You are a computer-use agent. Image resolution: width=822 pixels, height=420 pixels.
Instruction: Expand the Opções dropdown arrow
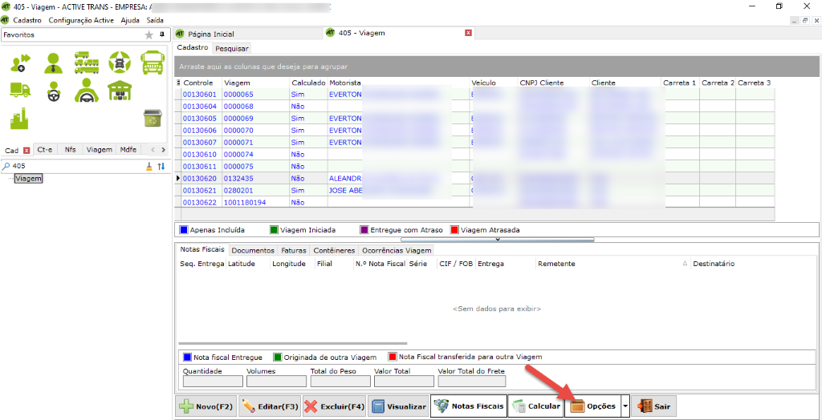point(625,406)
